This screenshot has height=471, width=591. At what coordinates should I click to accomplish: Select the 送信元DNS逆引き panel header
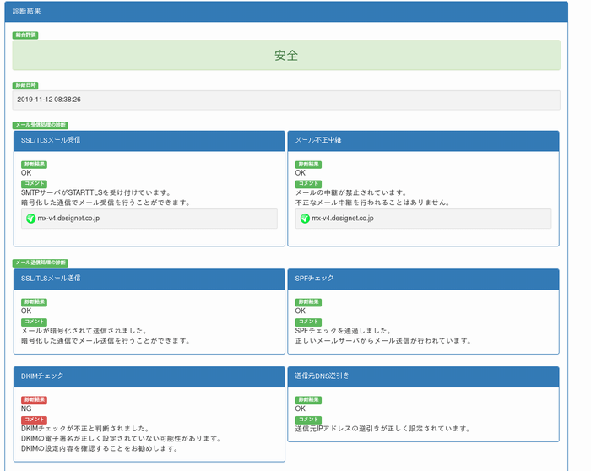423,376
